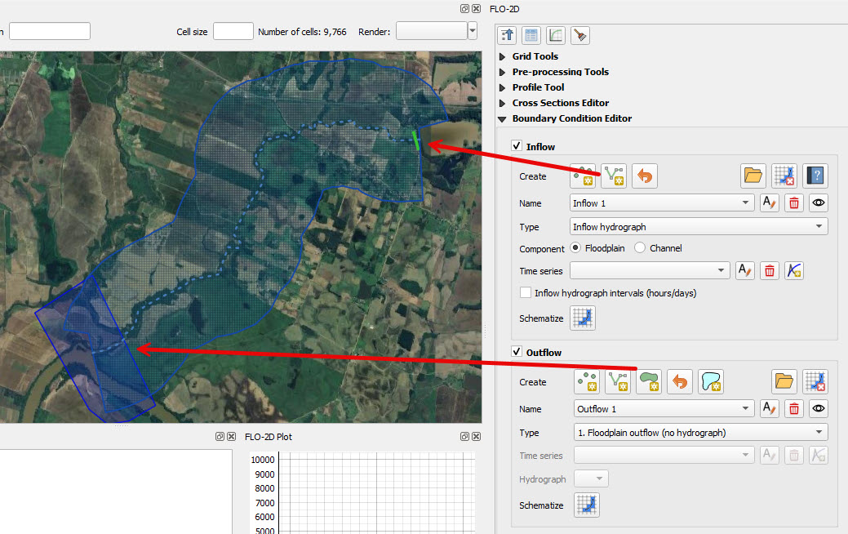Viewport: 848px width, 534px height.
Task: Click the Inflow help book icon
Action: [814, 176]
